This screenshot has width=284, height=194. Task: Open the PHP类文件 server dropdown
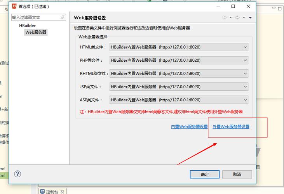click(179, 61)
